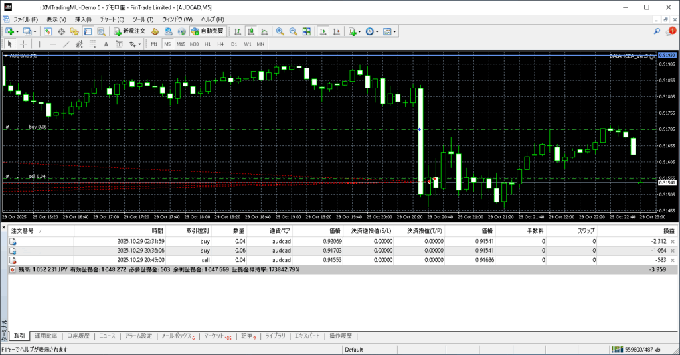The image size is (680, 355).
Task: Switch chart to candlestick display
Action: coord(252,31)
